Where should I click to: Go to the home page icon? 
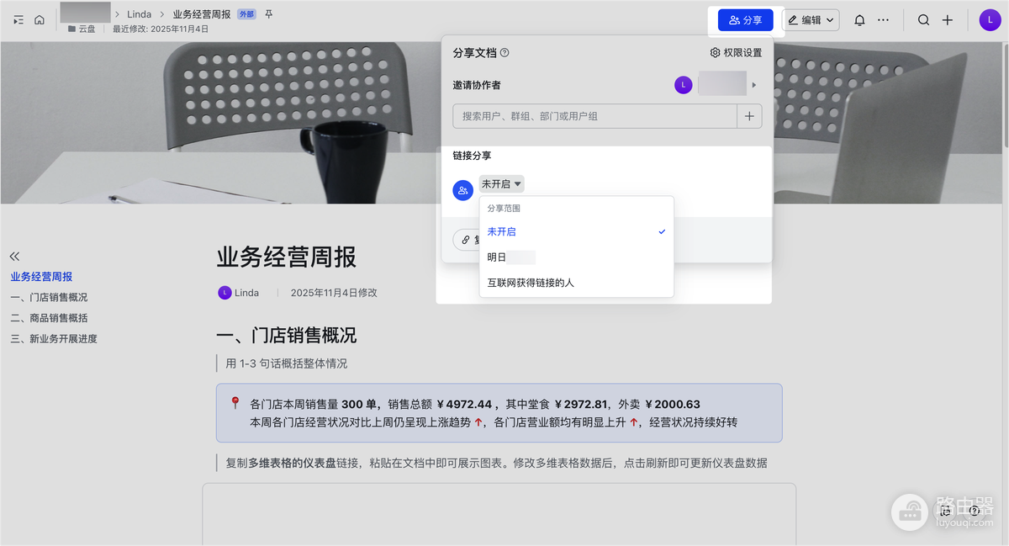[x=40, y=20]
